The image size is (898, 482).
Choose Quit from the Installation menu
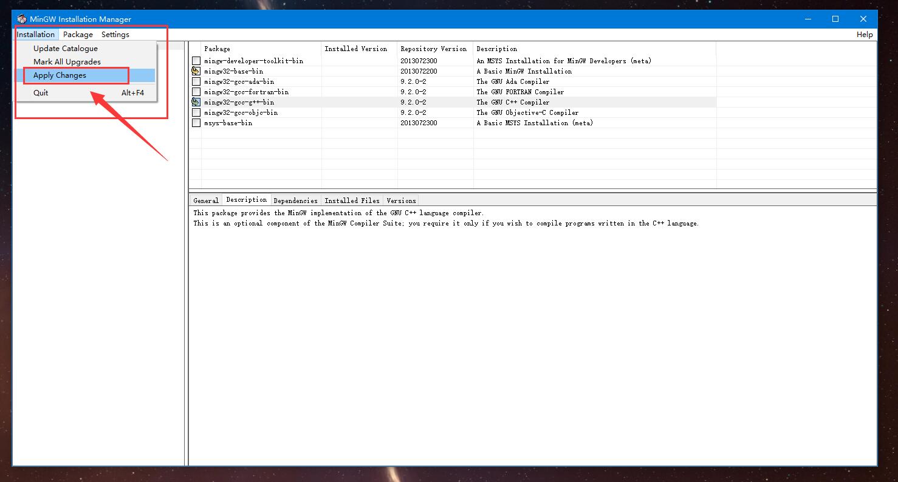[86, 93]
